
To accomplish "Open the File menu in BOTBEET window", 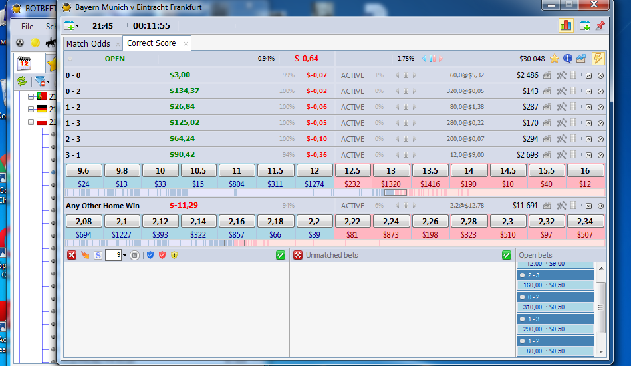I will [x=27, y=27].
